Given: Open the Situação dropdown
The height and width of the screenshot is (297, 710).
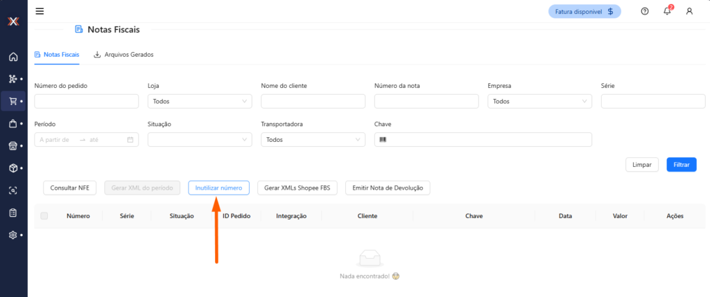Looking at the screenshot, I should pyautogui.click(x=200, y=140).
